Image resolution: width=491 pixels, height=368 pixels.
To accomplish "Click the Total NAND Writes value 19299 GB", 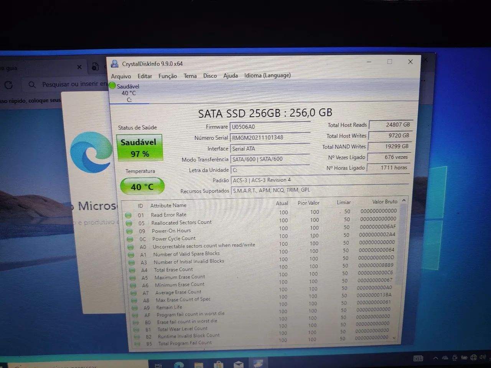I will (389, 146).
